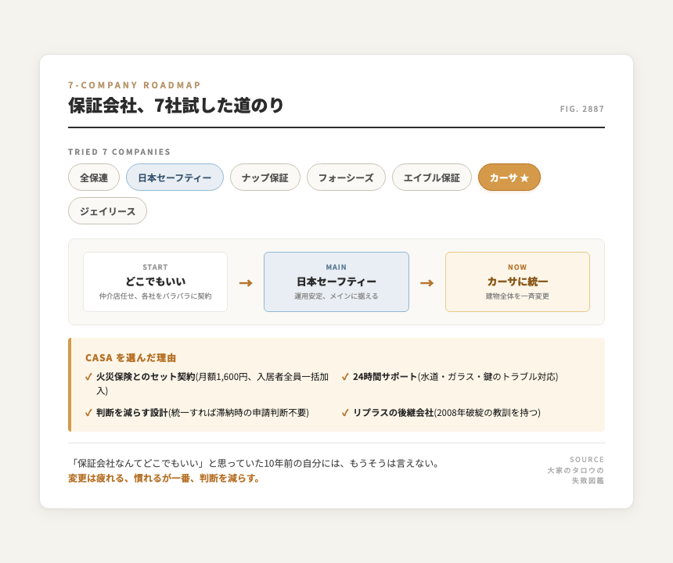Click the リプラスの後継会社 reason text

click(x=447, y=413)
